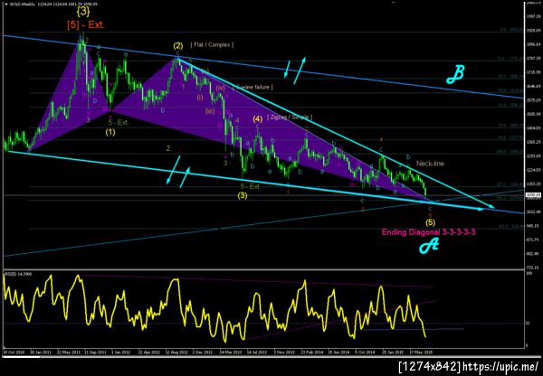543x376 pixels.
Task: Select the yellow (5) wave label
Action: 431,221
